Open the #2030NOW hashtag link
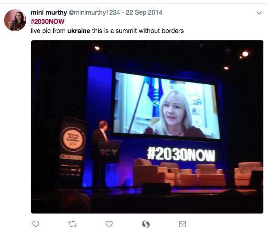This screenshot has height=230, width=267. [x=48, y=22]
